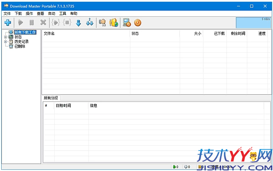The height and width of the screenshot is (171, 273).
Task: Minimize the Download Master window
Action: pyautogui.click(x=238, y=6)
